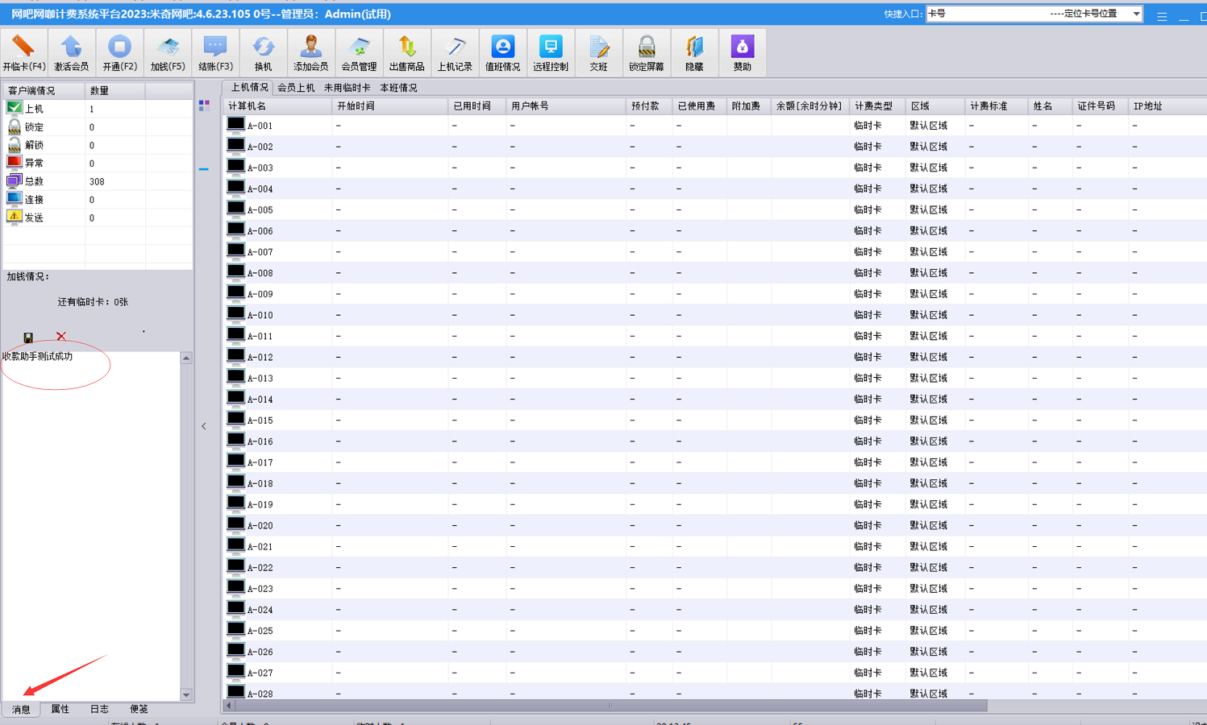Open 结账(F3) checkout tool

[215, 52]
